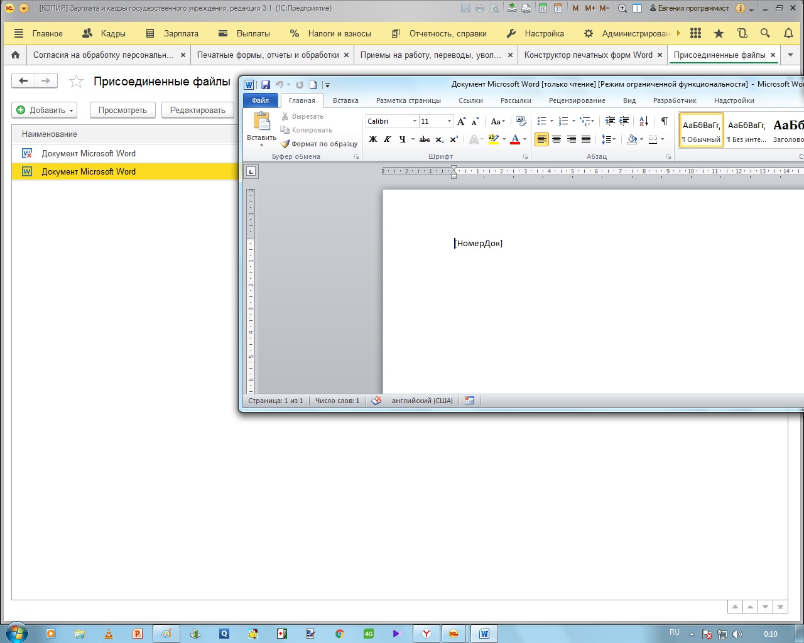The image size is (804, 643).
Task: Click the zoom magnifier icon in 1C title bar
Action: tap(622, 8)
